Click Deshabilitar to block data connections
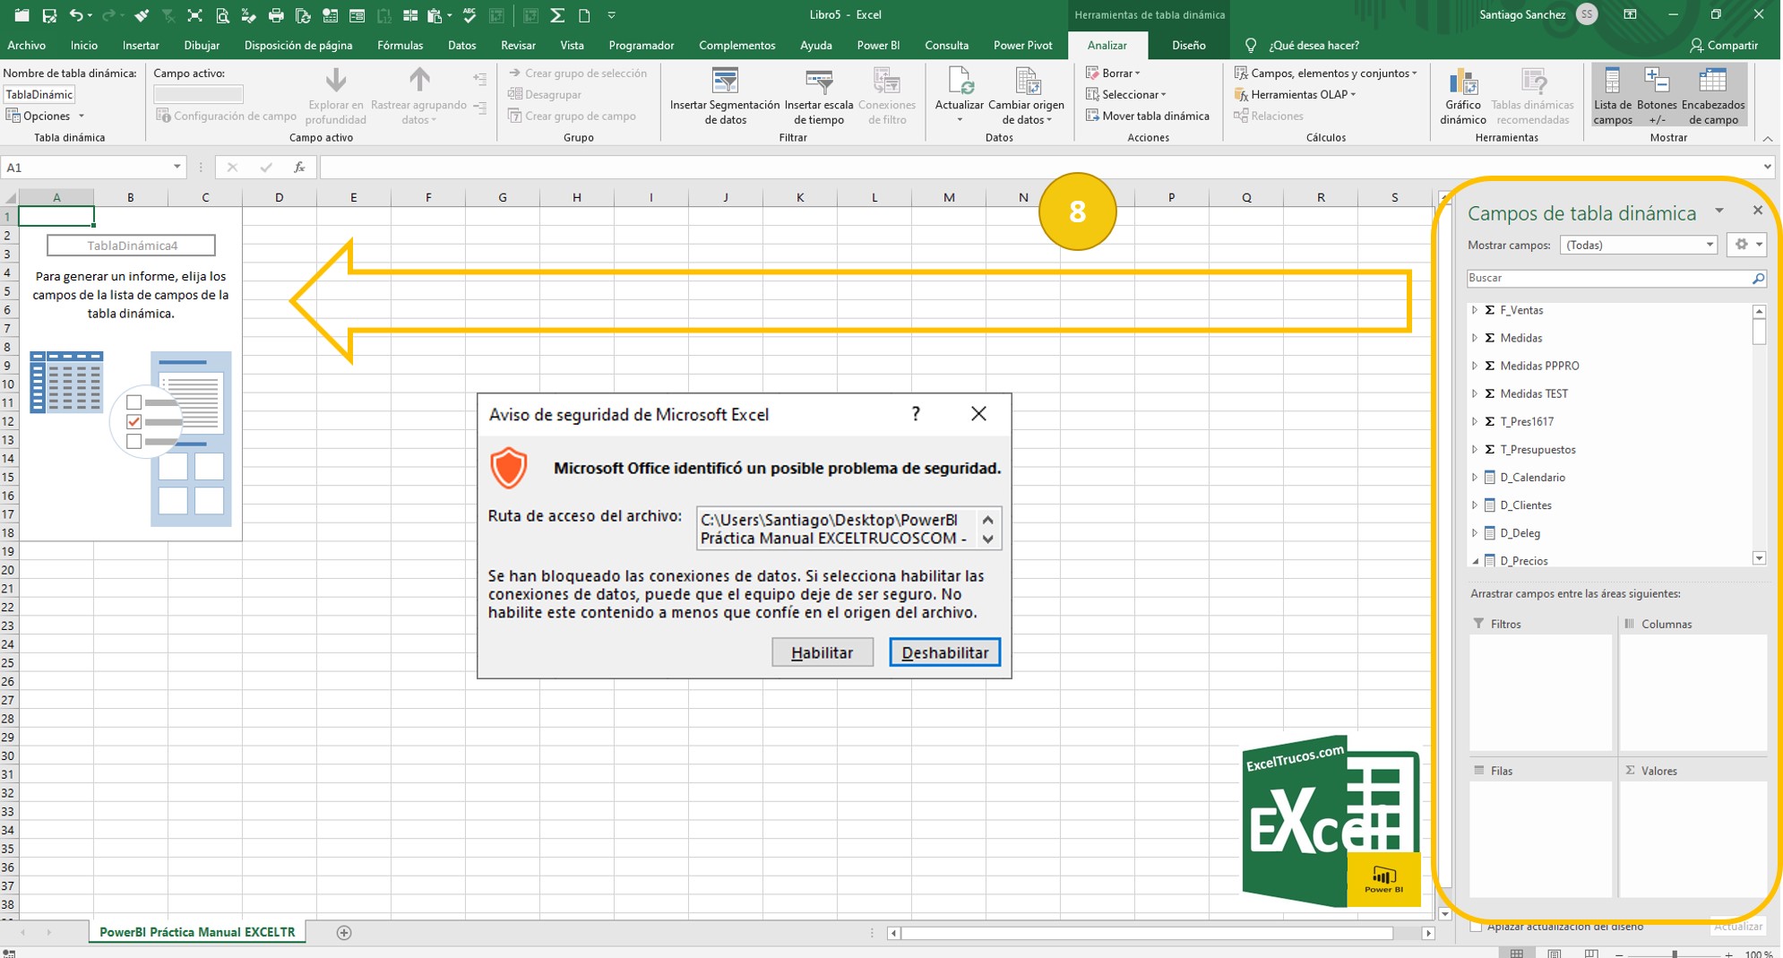Screen dimensions: 1783x958 coord(944,652)
